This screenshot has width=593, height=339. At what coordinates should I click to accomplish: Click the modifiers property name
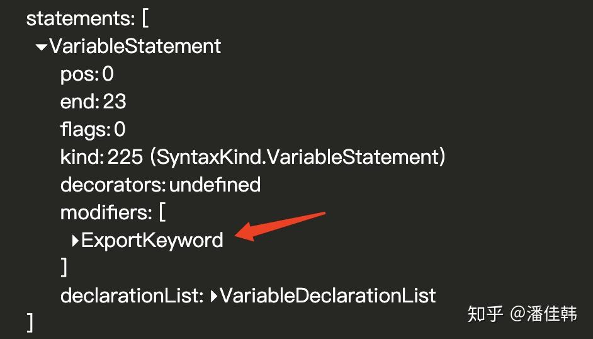(104, 212)
